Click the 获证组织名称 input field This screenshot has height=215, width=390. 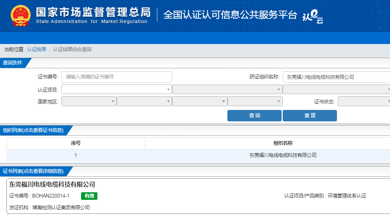point(336,77)
